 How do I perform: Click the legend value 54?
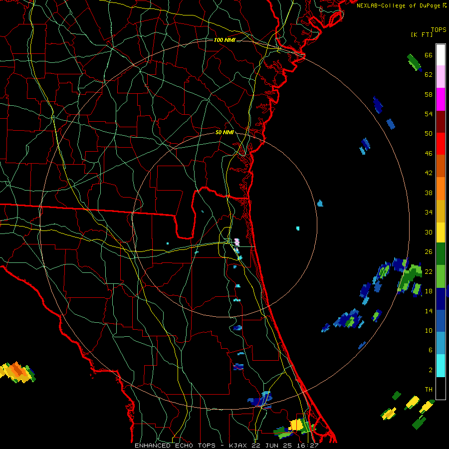pos(429,114)
